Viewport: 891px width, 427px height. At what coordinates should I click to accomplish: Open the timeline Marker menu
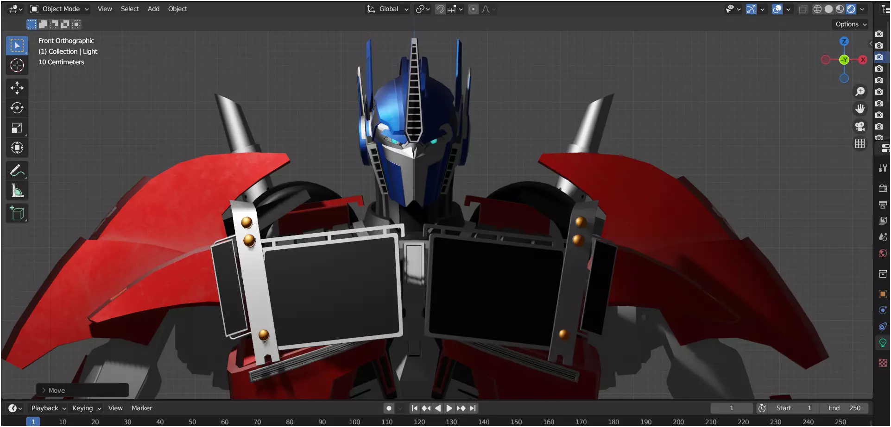coord(142,408)
